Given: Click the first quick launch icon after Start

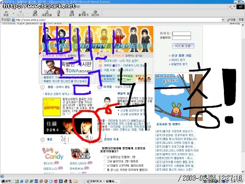Looking at the screenshot, I should click(17, 181).
